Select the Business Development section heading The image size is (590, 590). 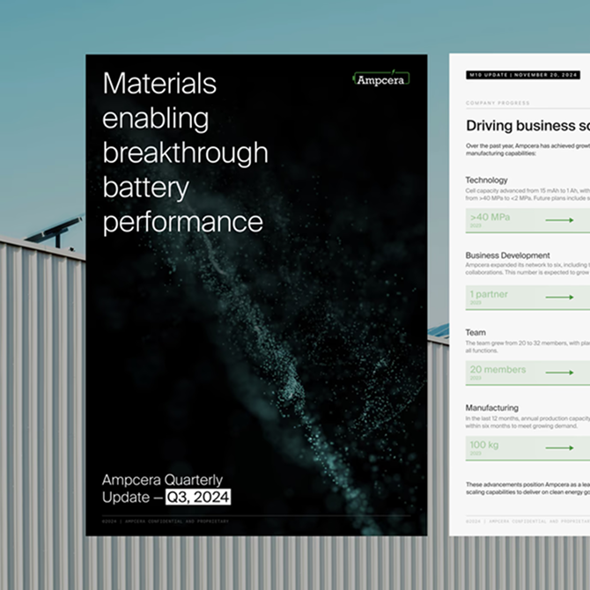pyautogui.click(x=507, y=255)
